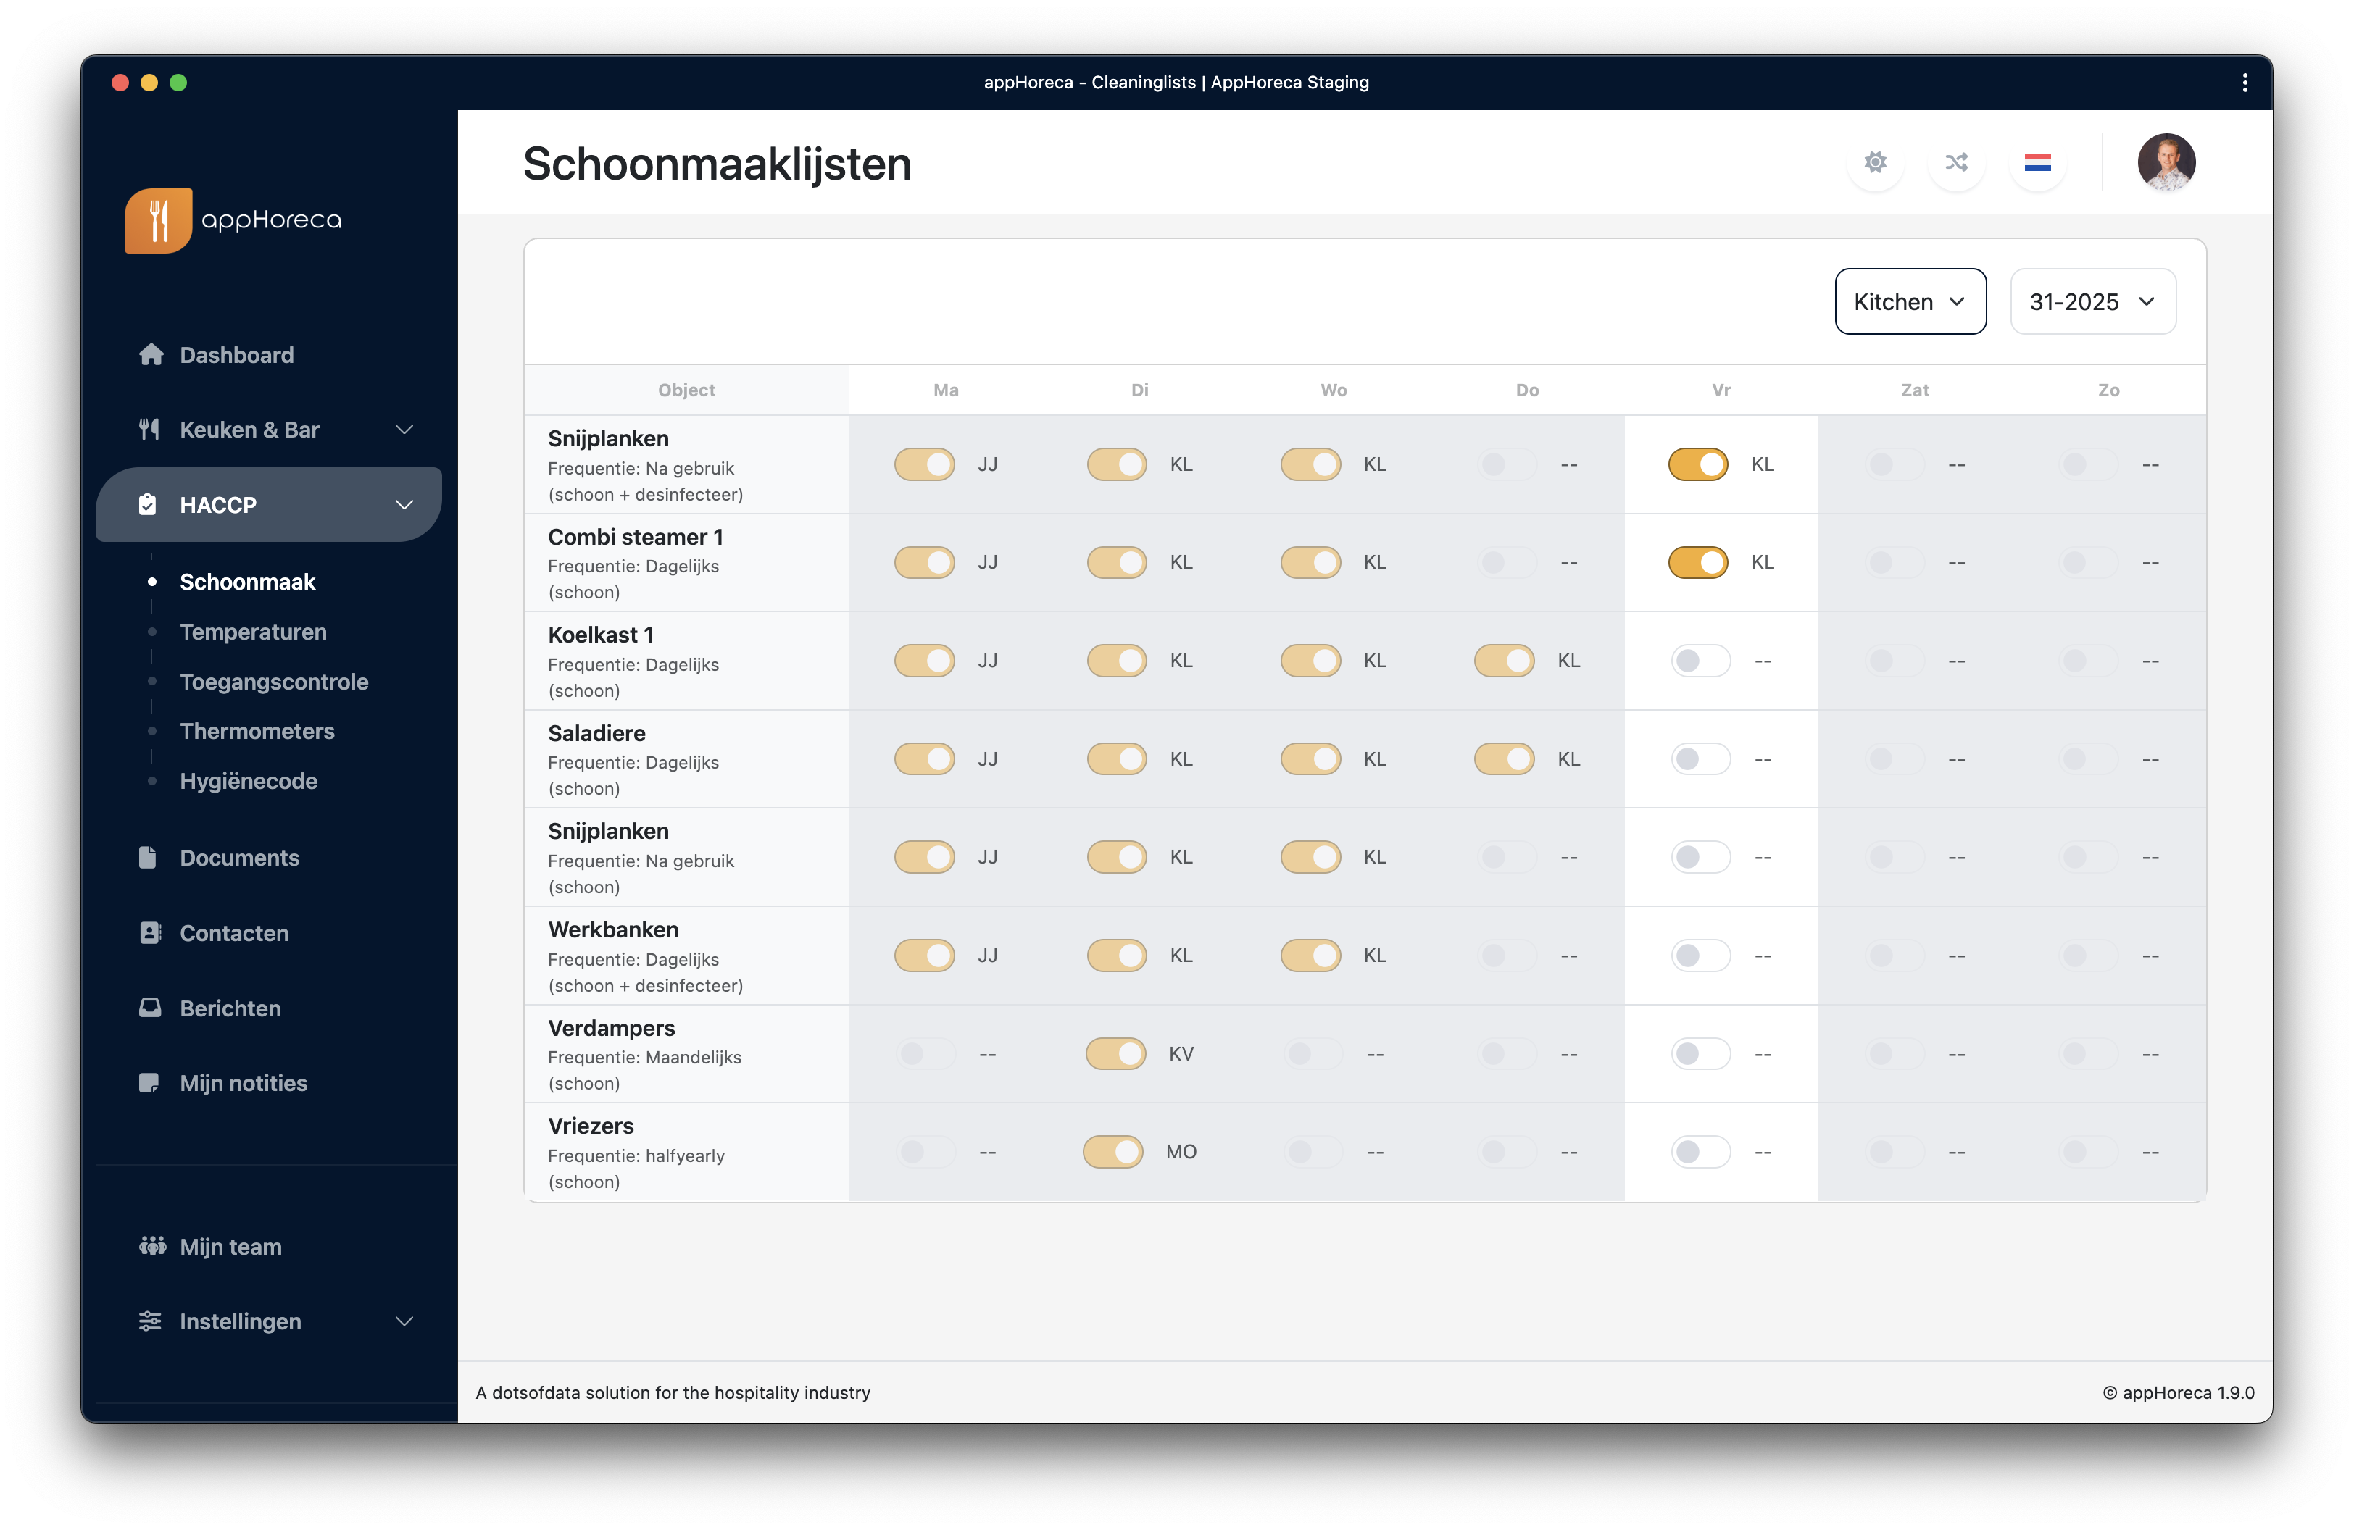The image size is (2354, 1530).
Task: Click the shuffle arrows icon in header
Action: click(1955, 162)
